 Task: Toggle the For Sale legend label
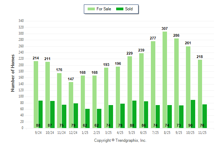pyautogui.click(x=104, y=9)
